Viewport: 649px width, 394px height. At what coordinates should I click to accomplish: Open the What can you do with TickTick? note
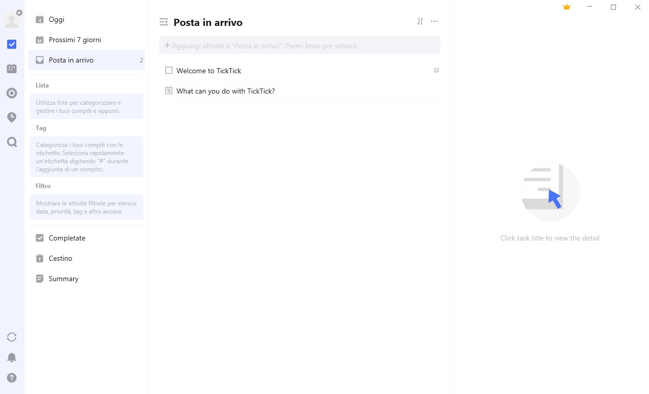click(225, 91)
